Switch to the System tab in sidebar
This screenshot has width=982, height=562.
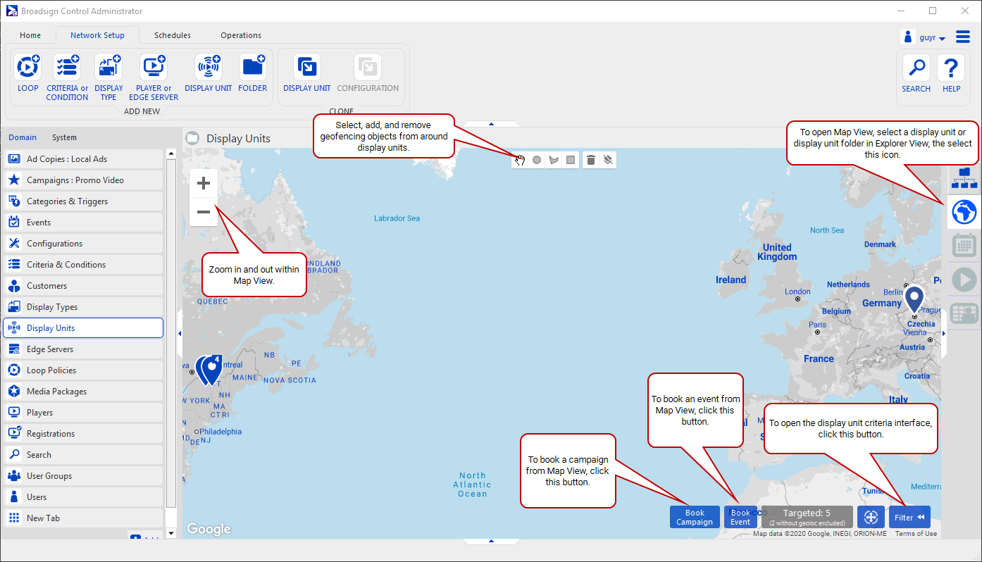coord(64,137)
